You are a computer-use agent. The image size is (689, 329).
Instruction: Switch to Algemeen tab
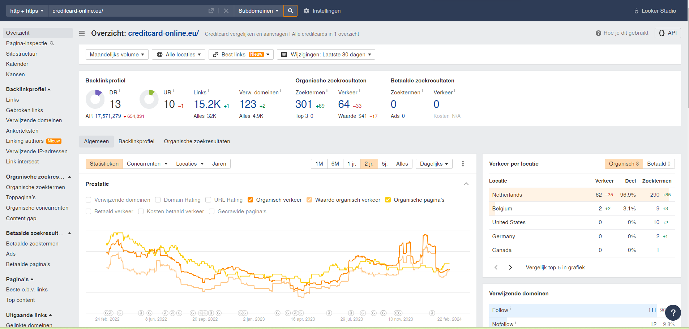pos(97,141)
